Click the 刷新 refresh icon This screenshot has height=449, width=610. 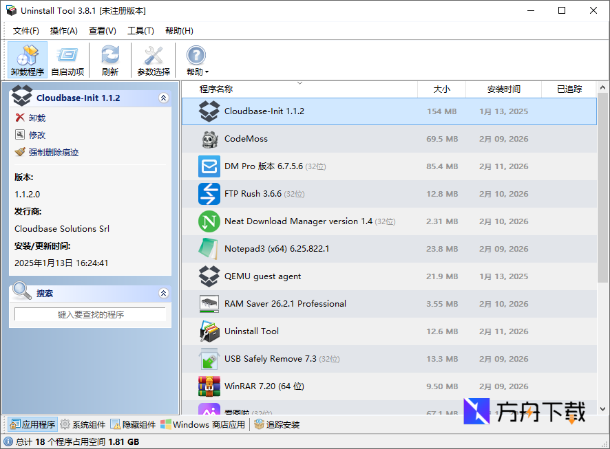109,59
